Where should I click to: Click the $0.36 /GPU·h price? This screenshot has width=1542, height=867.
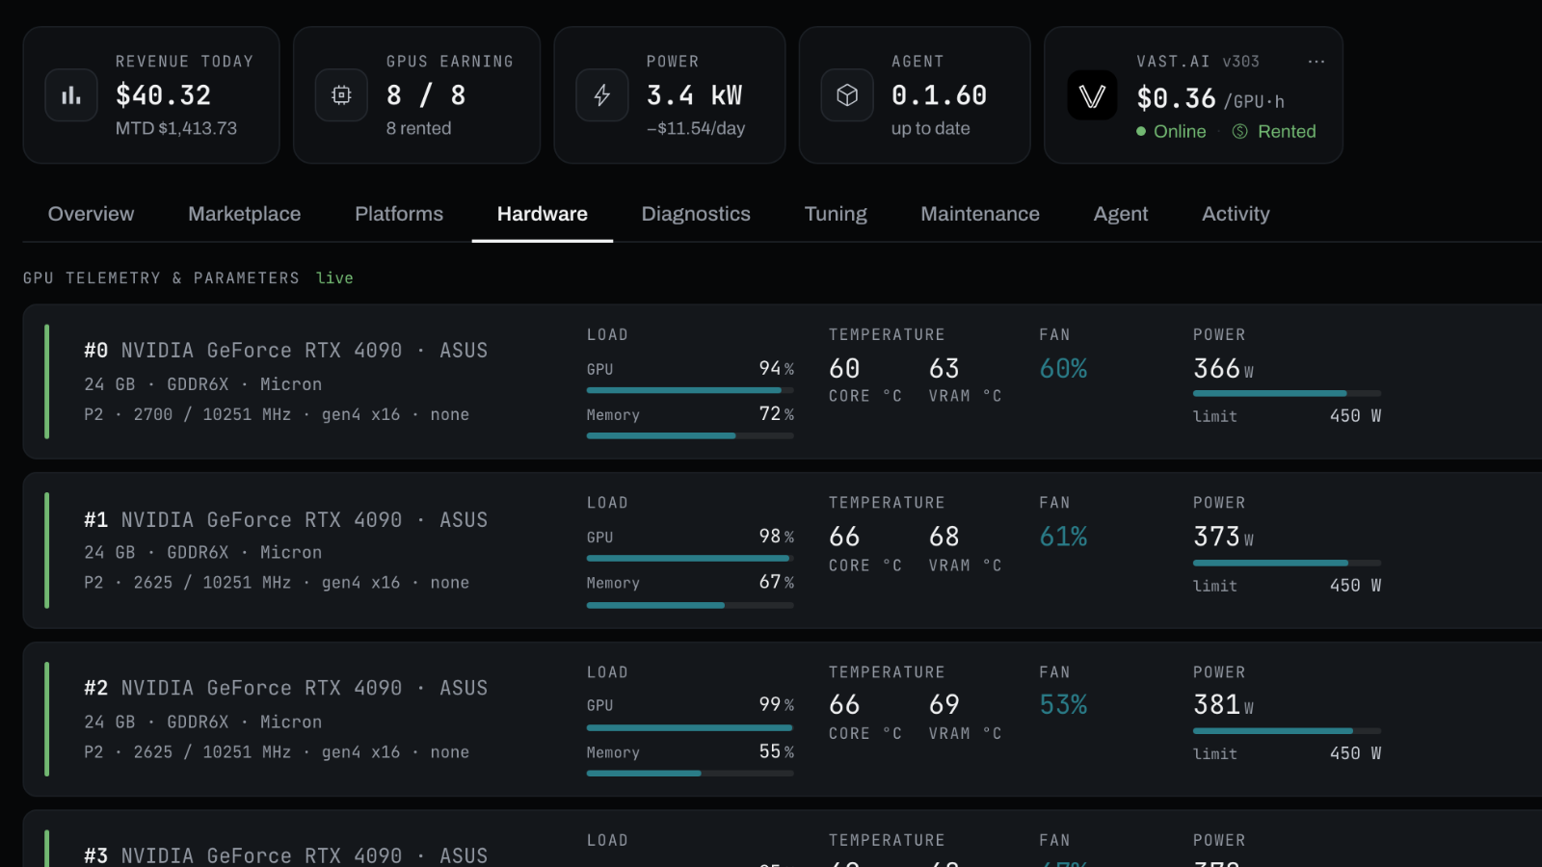(x=1210, y=98)
